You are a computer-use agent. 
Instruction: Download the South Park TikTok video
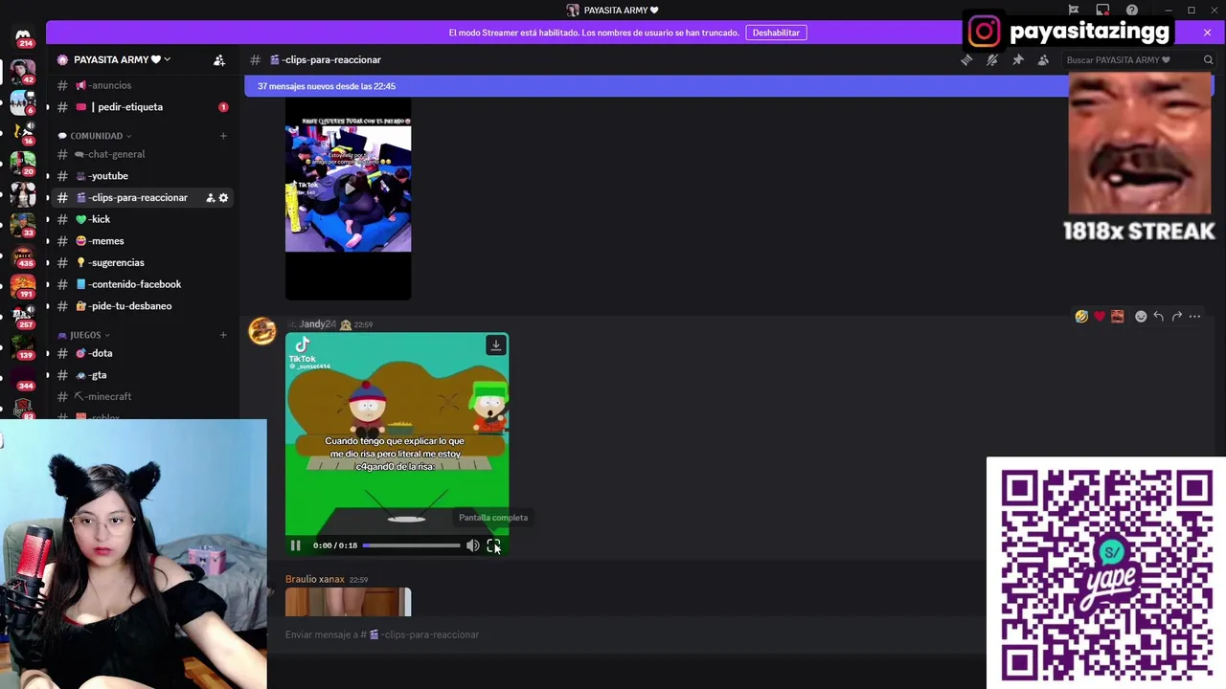click(495, 344)
